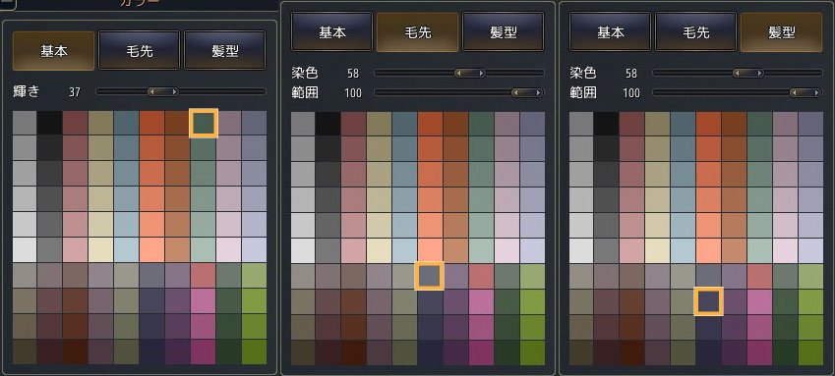Click the 範囲 slider handle in right panel
835x376 pixels.
click(x=805, y=92)
